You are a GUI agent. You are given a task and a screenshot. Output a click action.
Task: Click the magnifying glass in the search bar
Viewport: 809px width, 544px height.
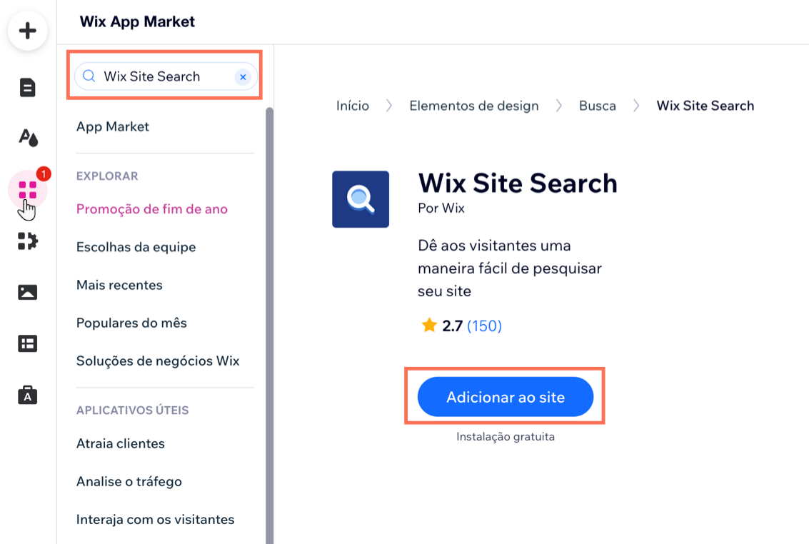89,76
